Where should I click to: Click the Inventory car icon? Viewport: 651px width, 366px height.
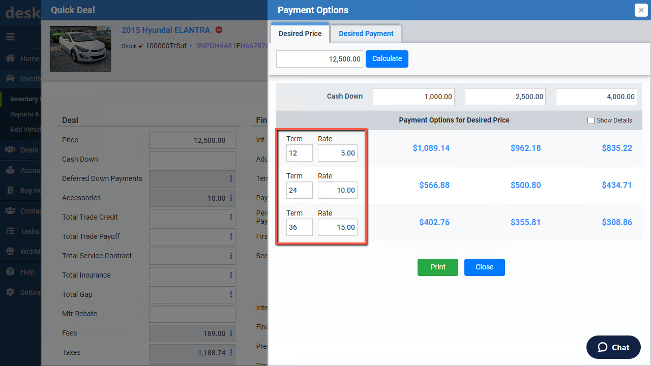10,79
